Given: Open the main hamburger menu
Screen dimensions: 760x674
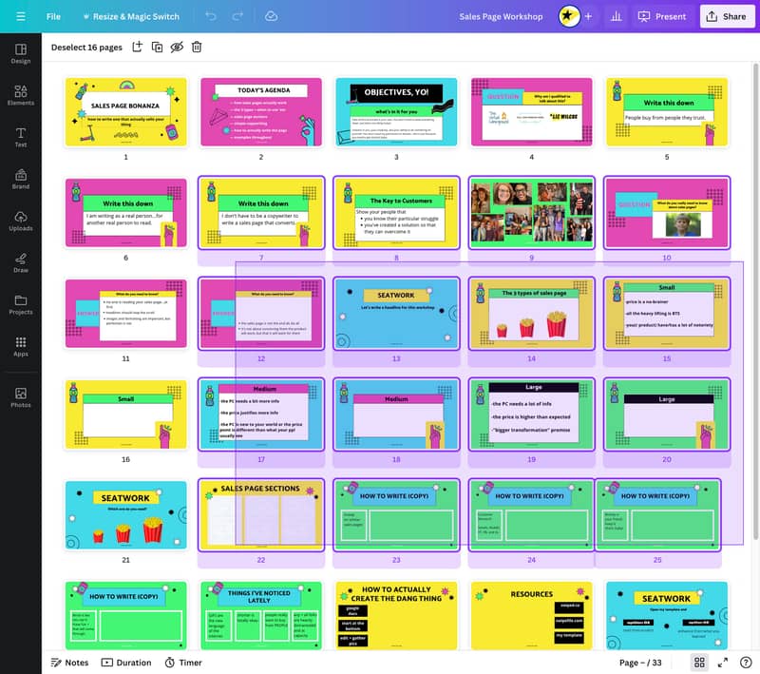Looking at the screenshot, I should click(x=21, y=16).
